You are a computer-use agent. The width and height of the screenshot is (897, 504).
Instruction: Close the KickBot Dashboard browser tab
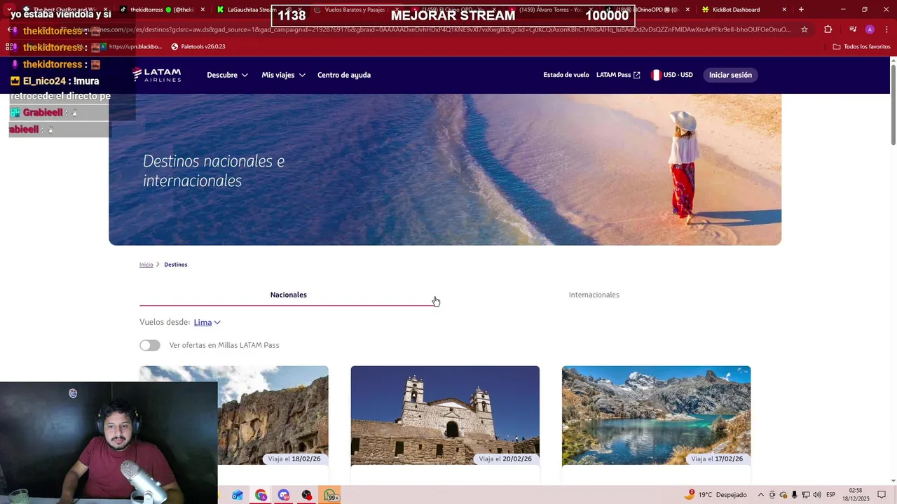pos(784,10)
